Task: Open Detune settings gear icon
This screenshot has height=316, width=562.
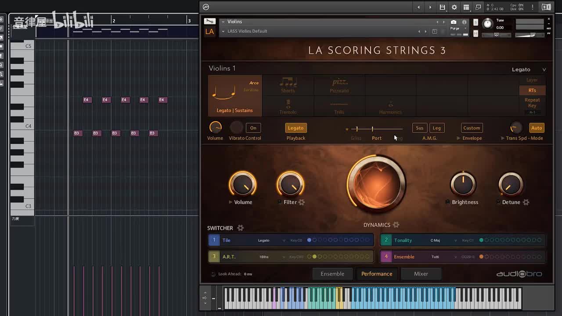Action: (x=526, y=202)
